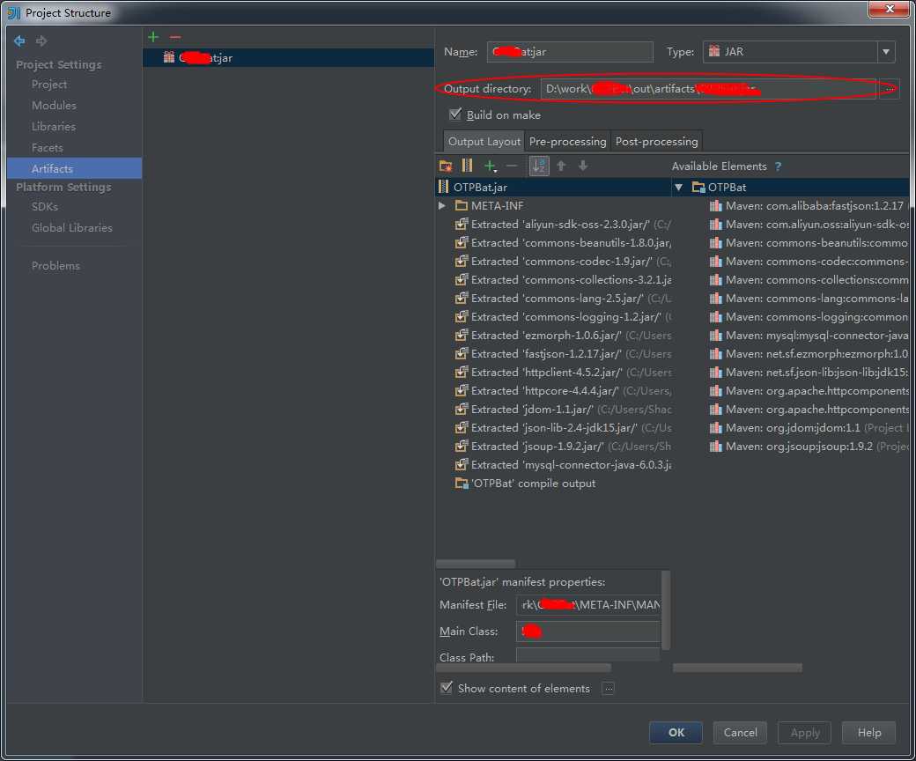Click the add copy-of plus icon in layout toolbar
The height and width of the screenshot is (761, 916).
[490, 166]
